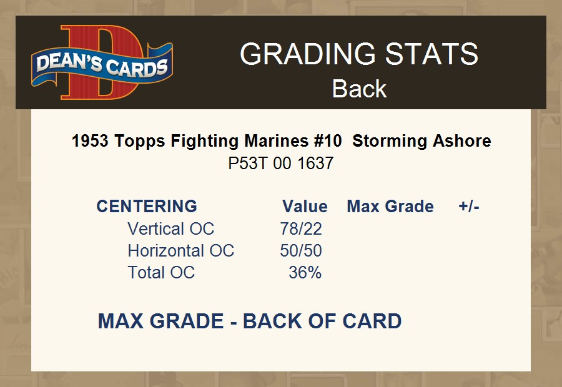Select the Horizontal OC row label
The width and height of the screenshot is (562, 387).
pyautogui.click(x=180, y=251)
